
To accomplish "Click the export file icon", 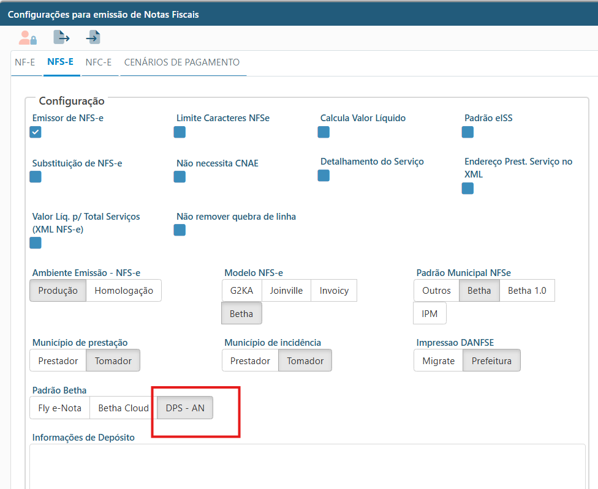I will pos(61,38).
